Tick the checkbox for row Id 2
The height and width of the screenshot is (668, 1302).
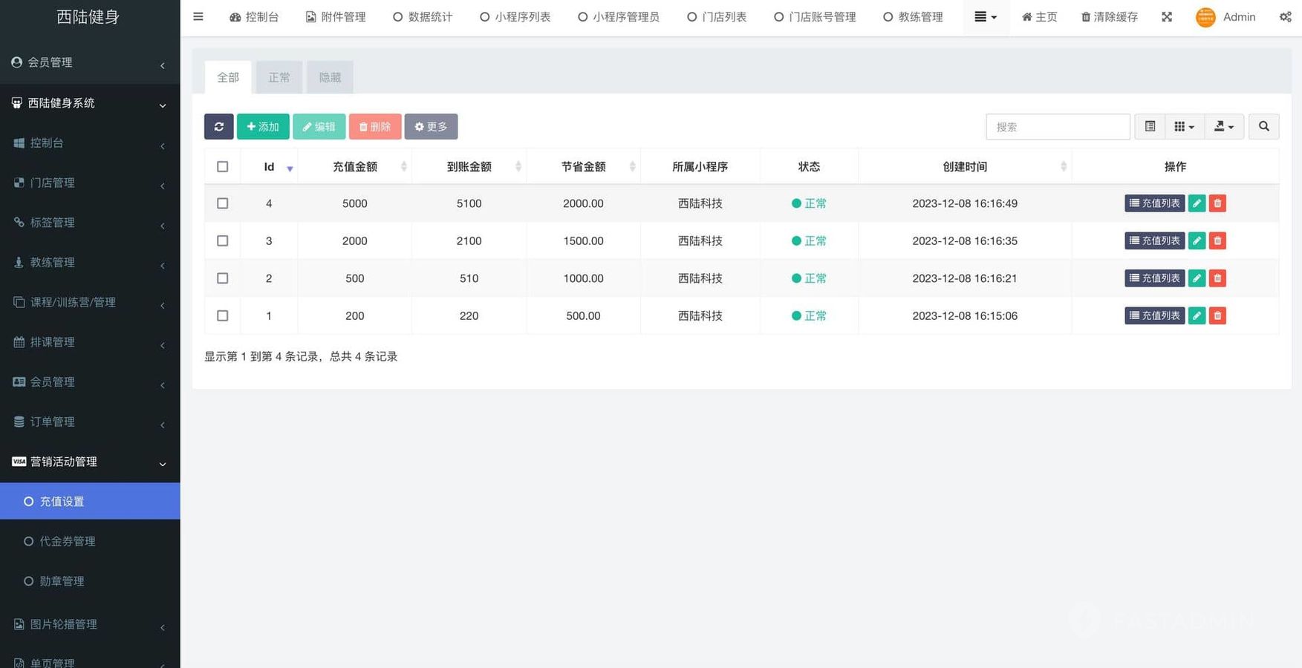222,278
